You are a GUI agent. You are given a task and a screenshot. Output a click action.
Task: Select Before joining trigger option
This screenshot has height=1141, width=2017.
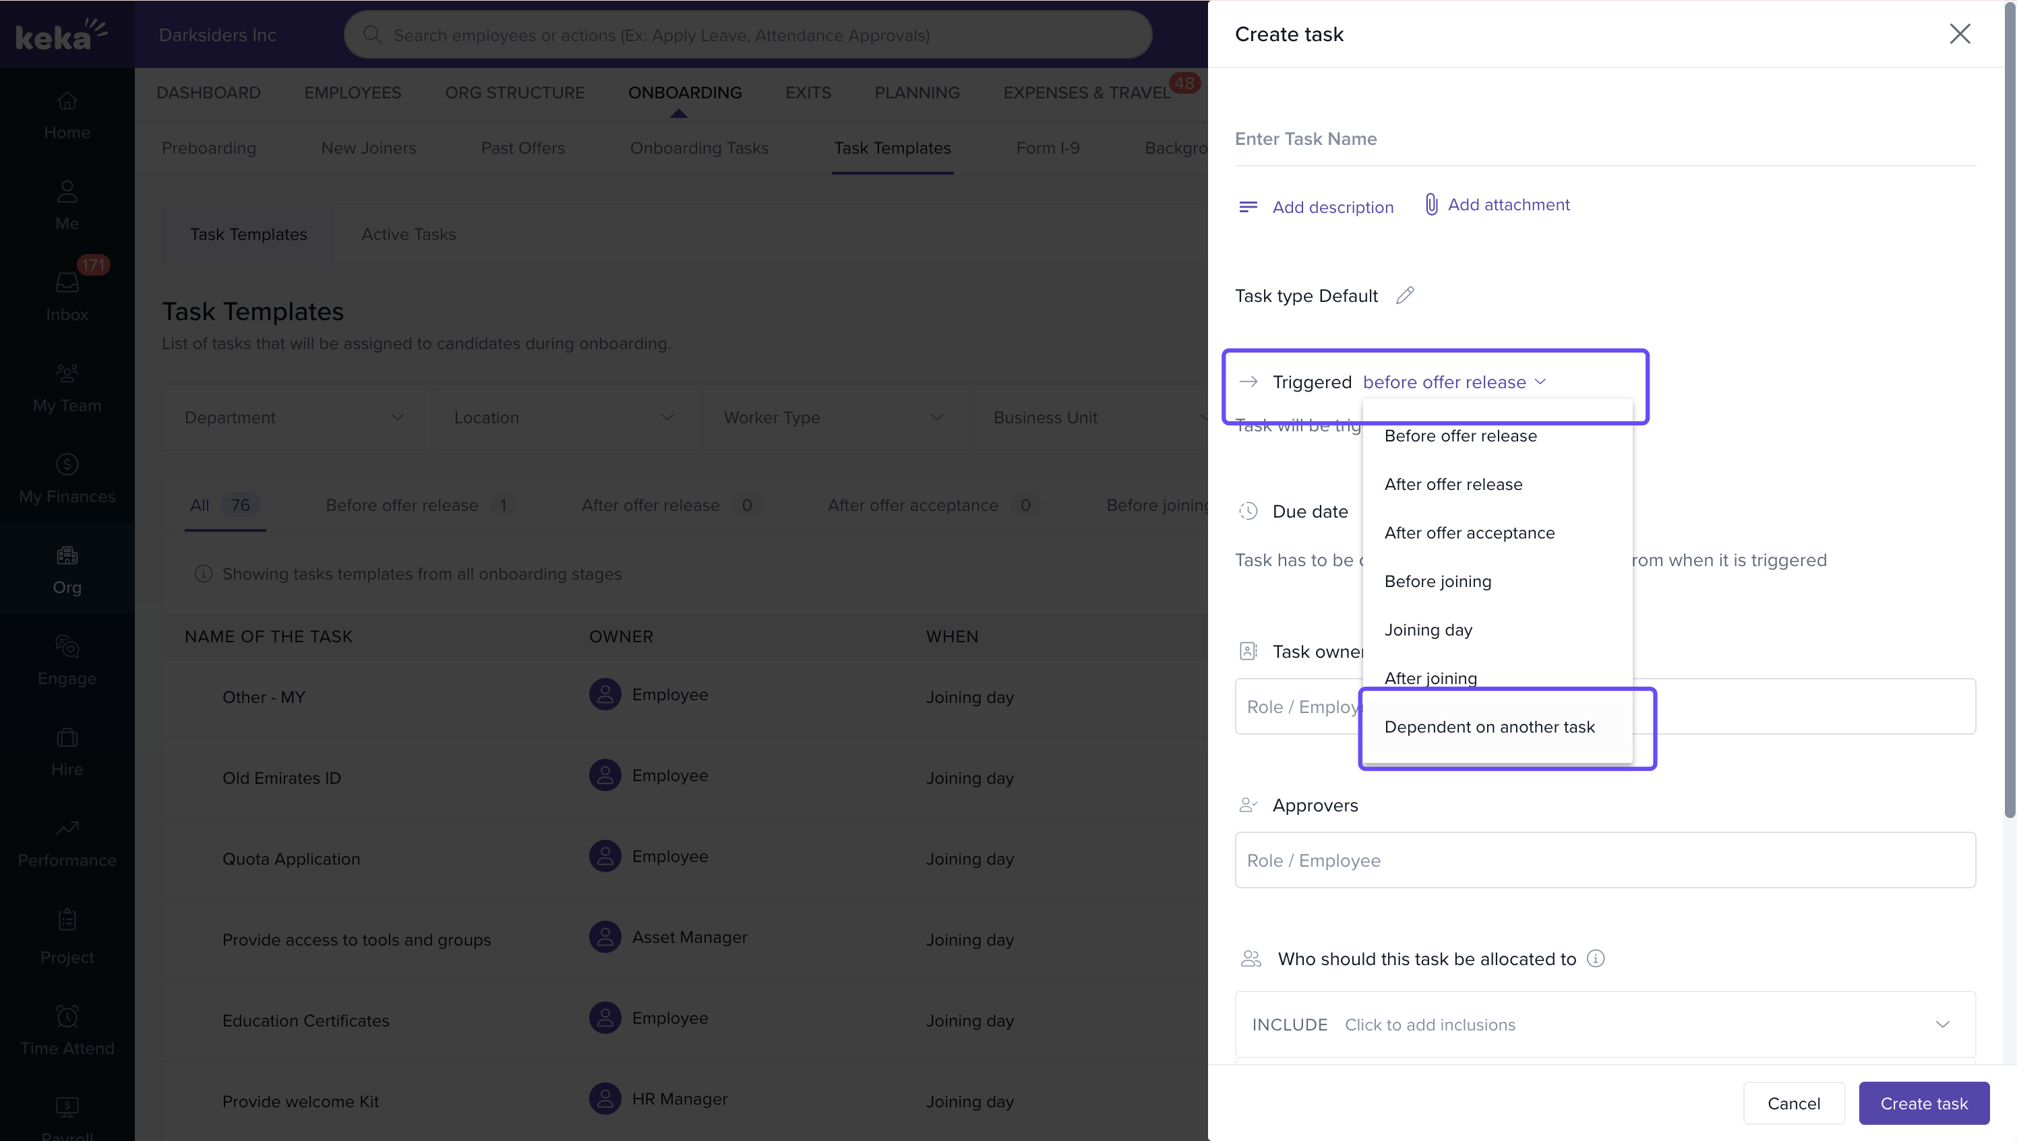(1437, 582)
